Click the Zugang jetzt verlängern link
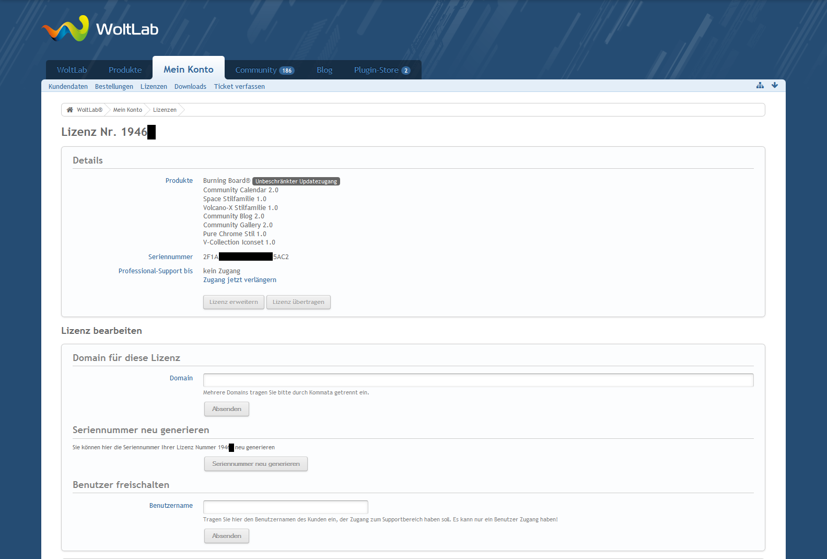Image resolution: width=827 pixels, height=559 pixels. point(240,280)
